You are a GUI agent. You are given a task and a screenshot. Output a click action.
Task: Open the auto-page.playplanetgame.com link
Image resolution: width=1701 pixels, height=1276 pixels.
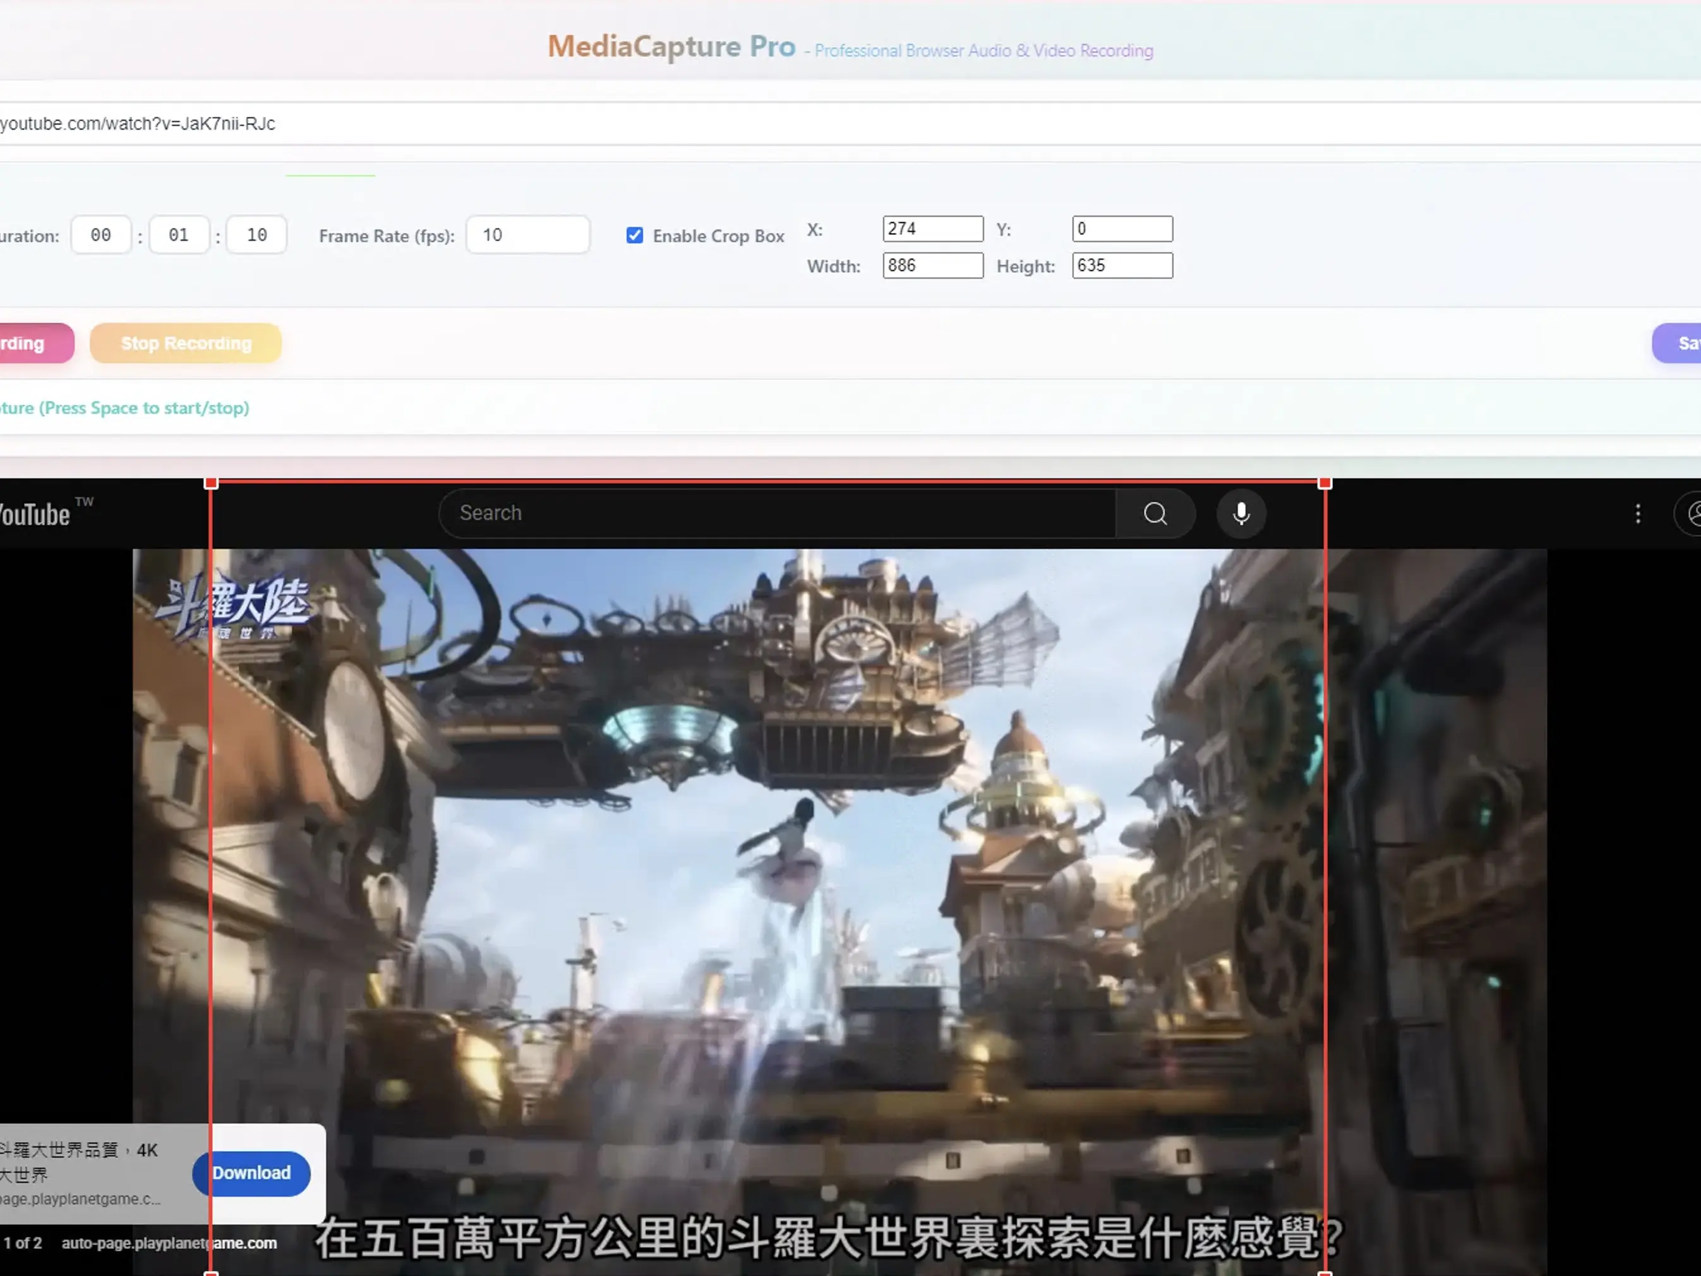coord(169,1243)
